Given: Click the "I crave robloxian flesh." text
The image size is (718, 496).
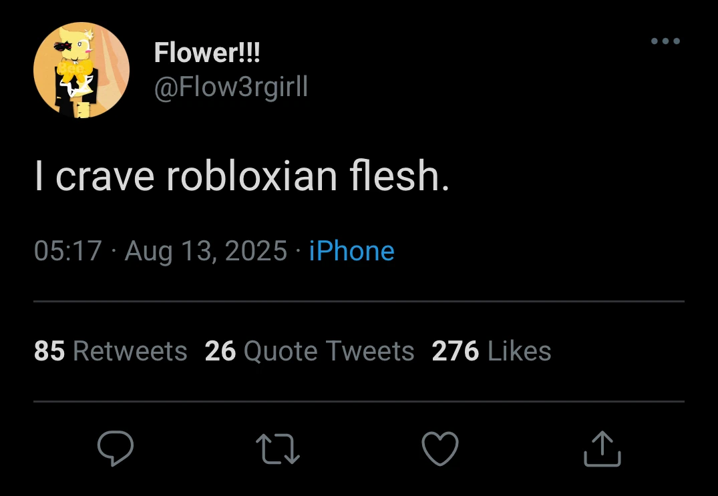Looking at the screenshot, I should point(242,176).
